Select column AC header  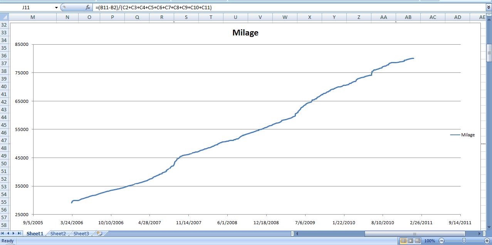[433, 17]
